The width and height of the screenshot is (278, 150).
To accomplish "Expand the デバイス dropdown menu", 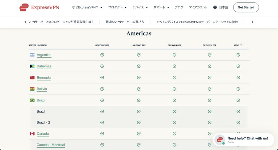I will (140, 7).
